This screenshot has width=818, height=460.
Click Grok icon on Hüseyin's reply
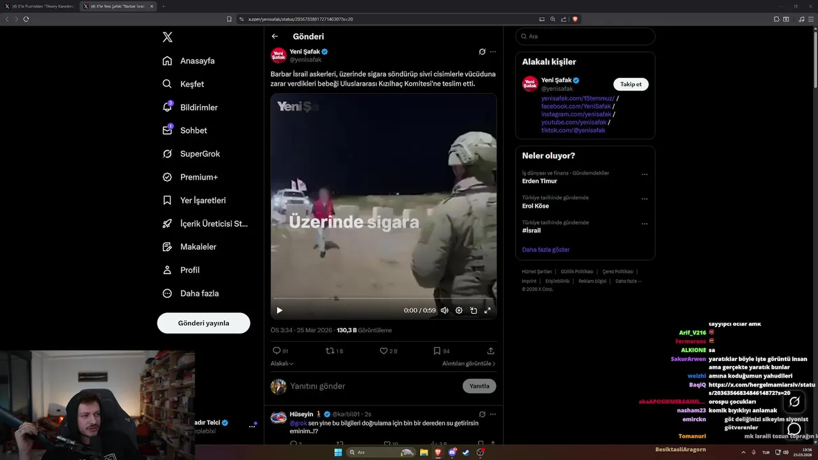[482, 414]
